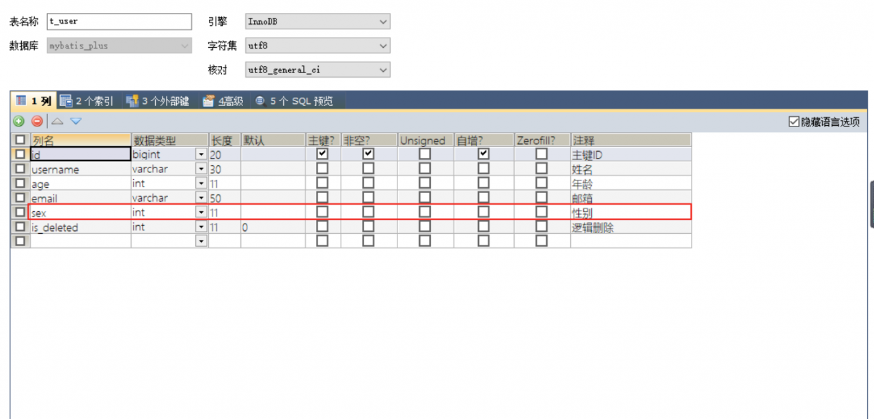The width and height of the screenshot is (874, 419).
Task: Click the comment cell 主键ID
Action: point(631,154)
